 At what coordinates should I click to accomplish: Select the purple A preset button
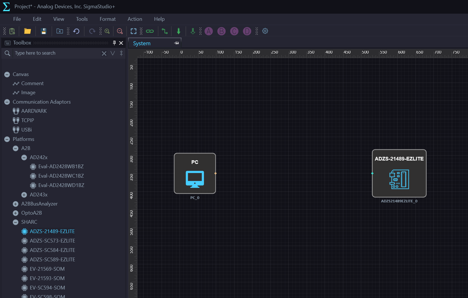click(x=209, y=31)
